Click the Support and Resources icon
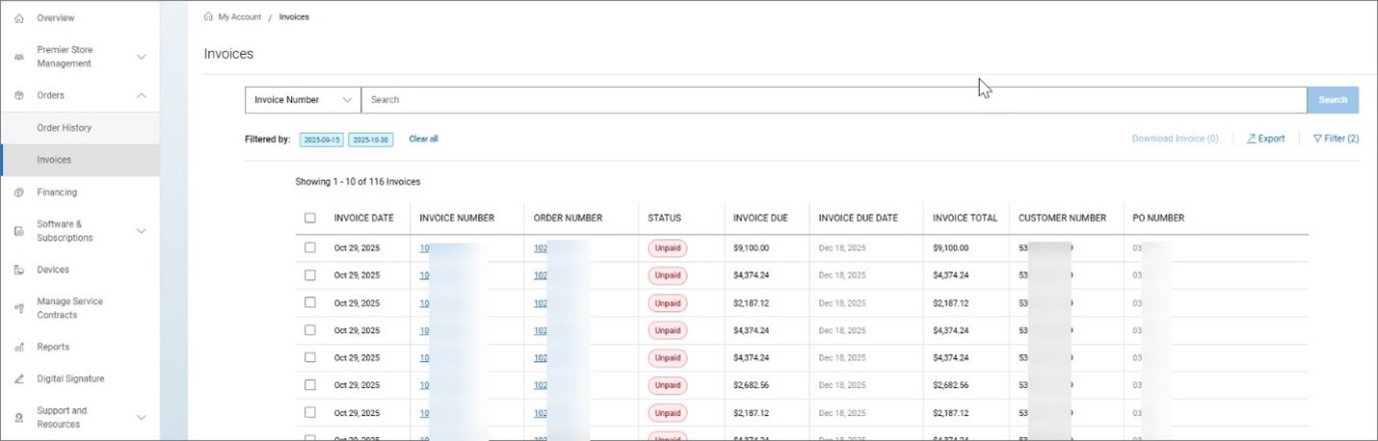The height and width of the screenshot is (441, 1378). tap(19, 417)
